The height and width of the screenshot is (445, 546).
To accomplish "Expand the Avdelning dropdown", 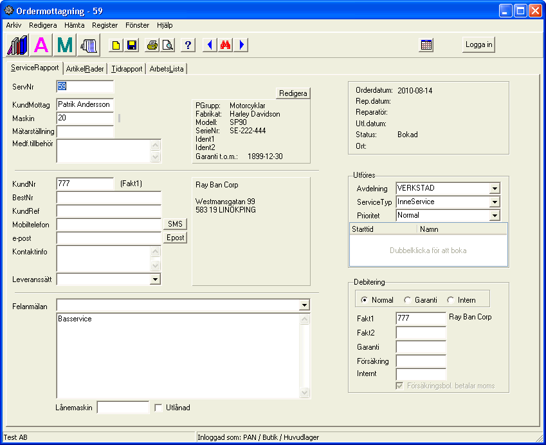I will click(x=494, y=189).
